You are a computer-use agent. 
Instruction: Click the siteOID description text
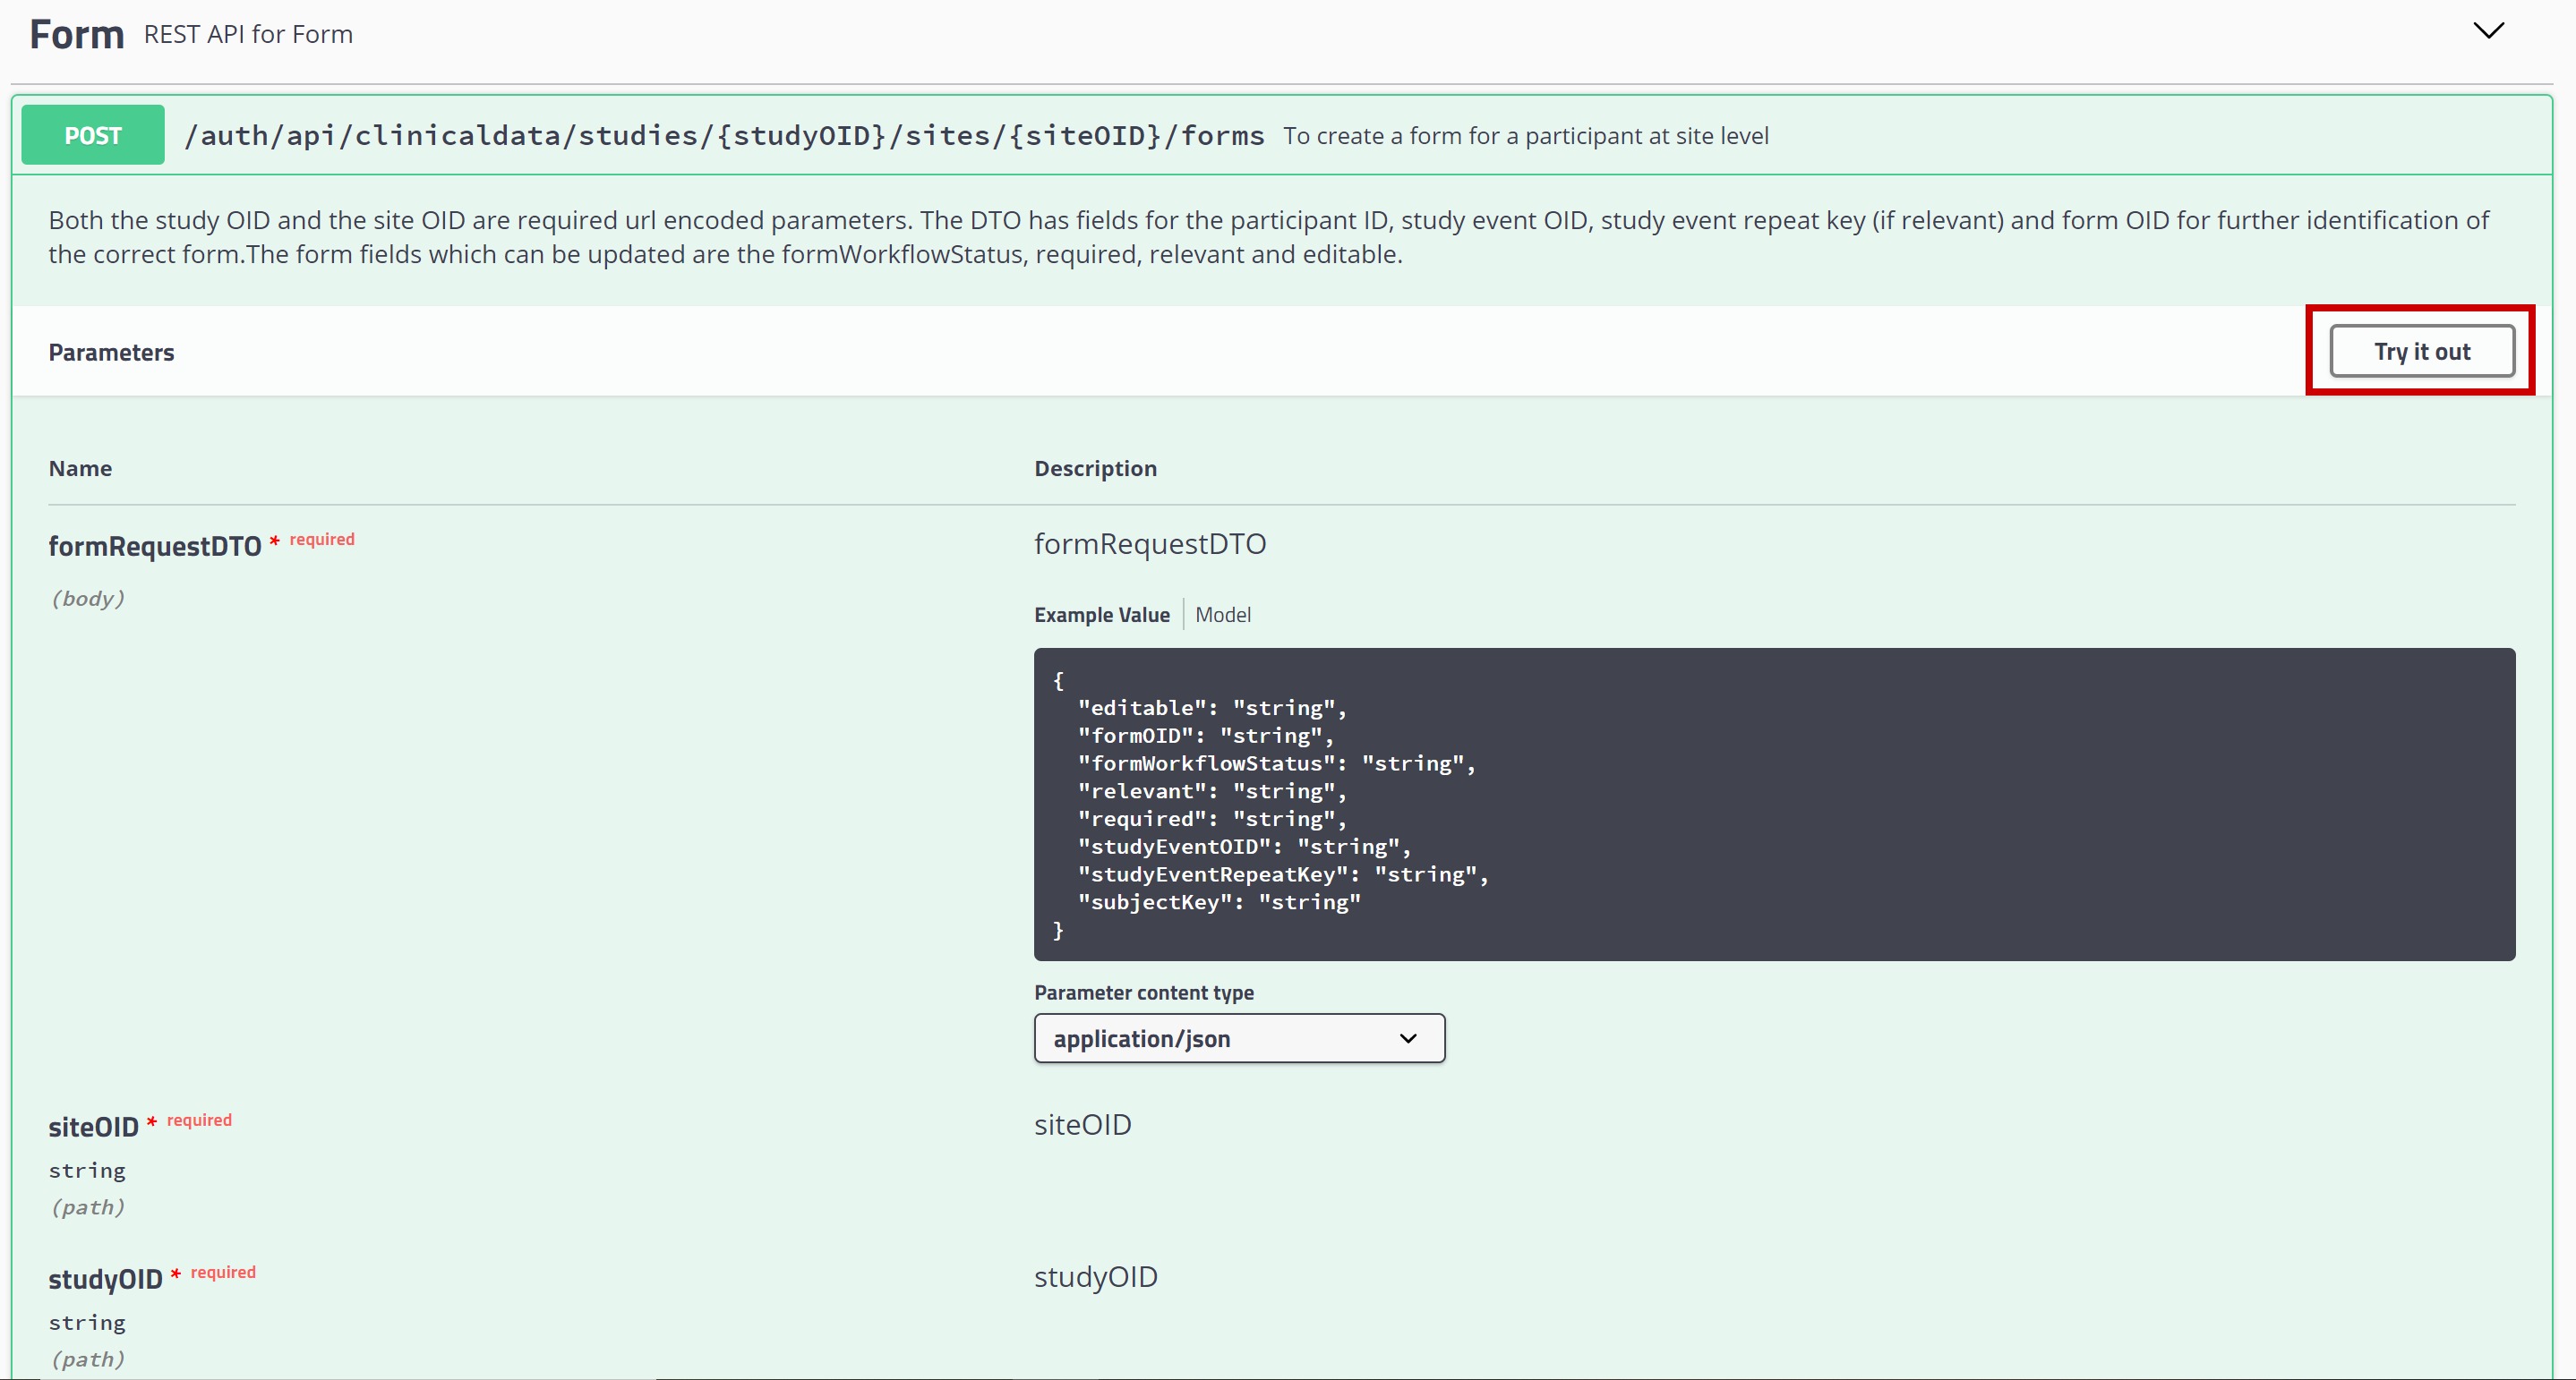(1082, 1124)
